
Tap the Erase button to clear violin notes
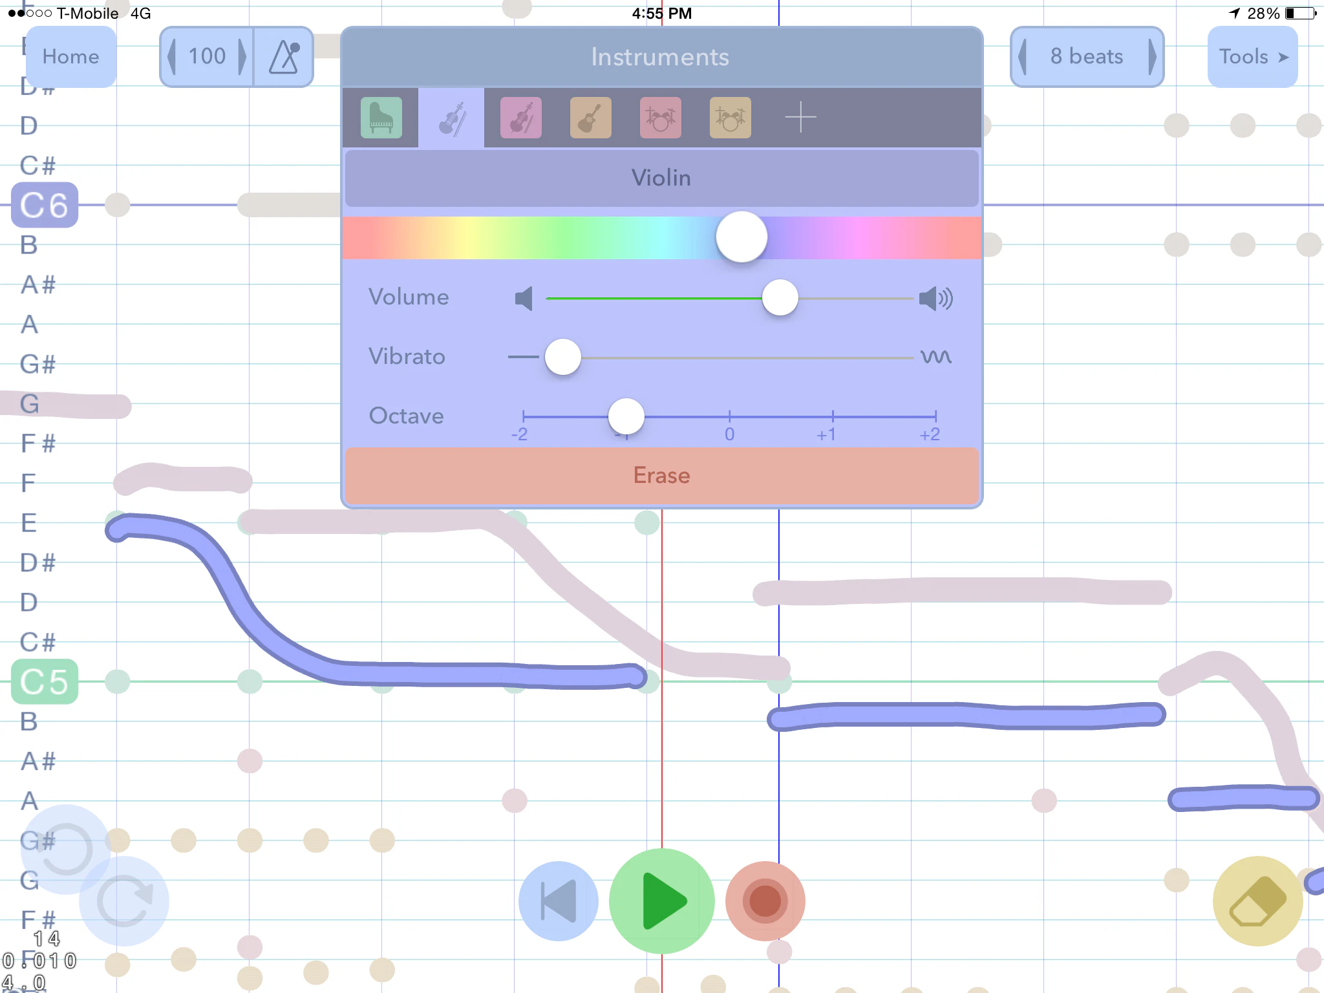tap(661, 476)
